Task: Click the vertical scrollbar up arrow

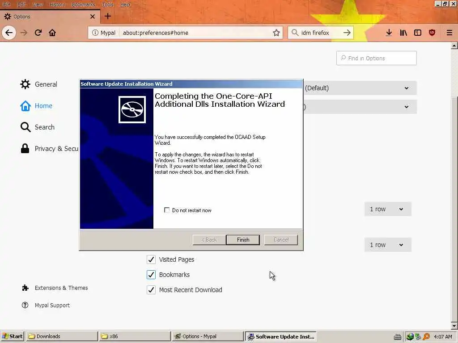Action: (454, 46)
